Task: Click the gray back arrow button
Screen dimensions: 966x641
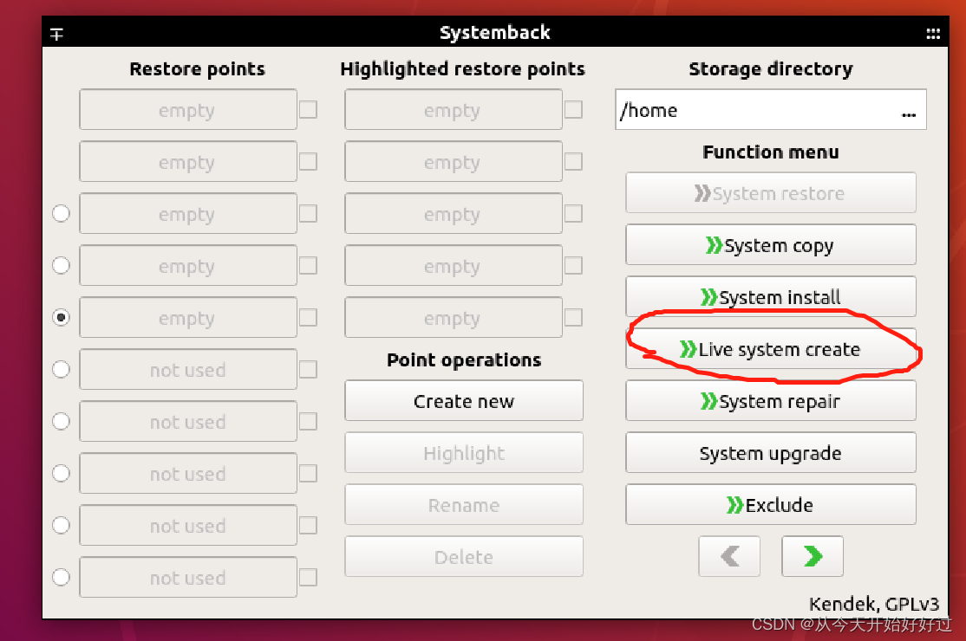Action: click(x=729, y=556)
